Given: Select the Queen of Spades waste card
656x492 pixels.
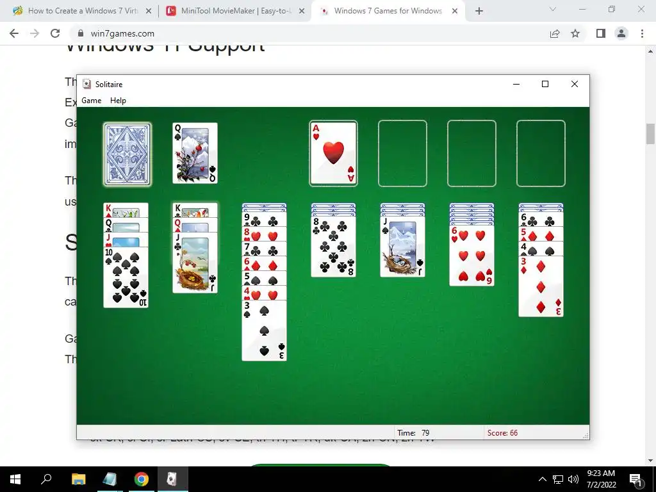Looking at the screenshot, I should (x=195, y=153).
